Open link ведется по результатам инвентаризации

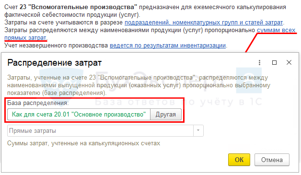pos(168,46)
